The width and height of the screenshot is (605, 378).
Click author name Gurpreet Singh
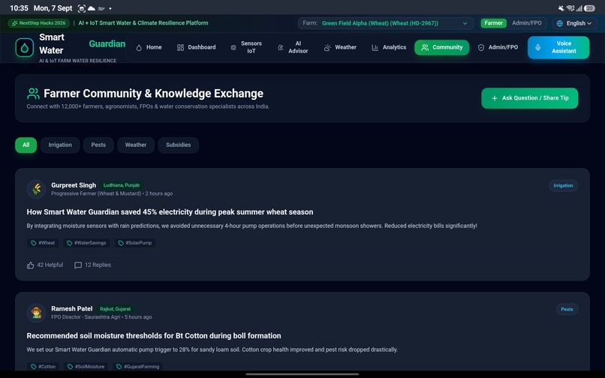(x=74, y=185)
